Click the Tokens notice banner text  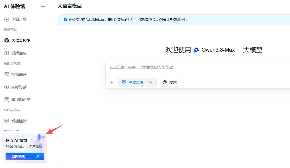[128, 20]
